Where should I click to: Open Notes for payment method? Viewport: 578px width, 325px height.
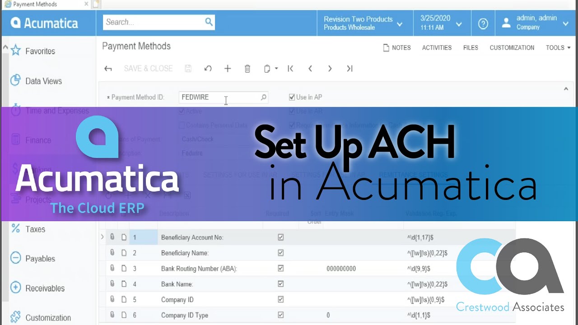(x=397, y=47)
